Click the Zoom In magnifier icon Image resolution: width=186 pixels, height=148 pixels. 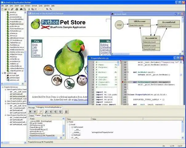point(47,9)
